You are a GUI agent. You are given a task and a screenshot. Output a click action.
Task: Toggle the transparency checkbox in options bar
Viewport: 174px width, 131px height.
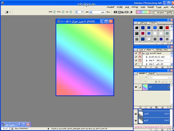click(55, 12)
